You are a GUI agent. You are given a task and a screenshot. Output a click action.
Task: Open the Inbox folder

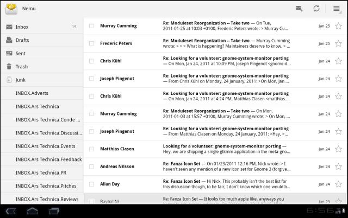point(41,27)
